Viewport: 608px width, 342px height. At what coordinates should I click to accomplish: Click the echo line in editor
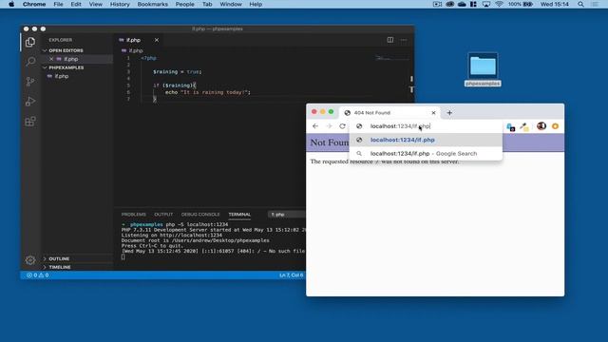(x=207, y=92)
